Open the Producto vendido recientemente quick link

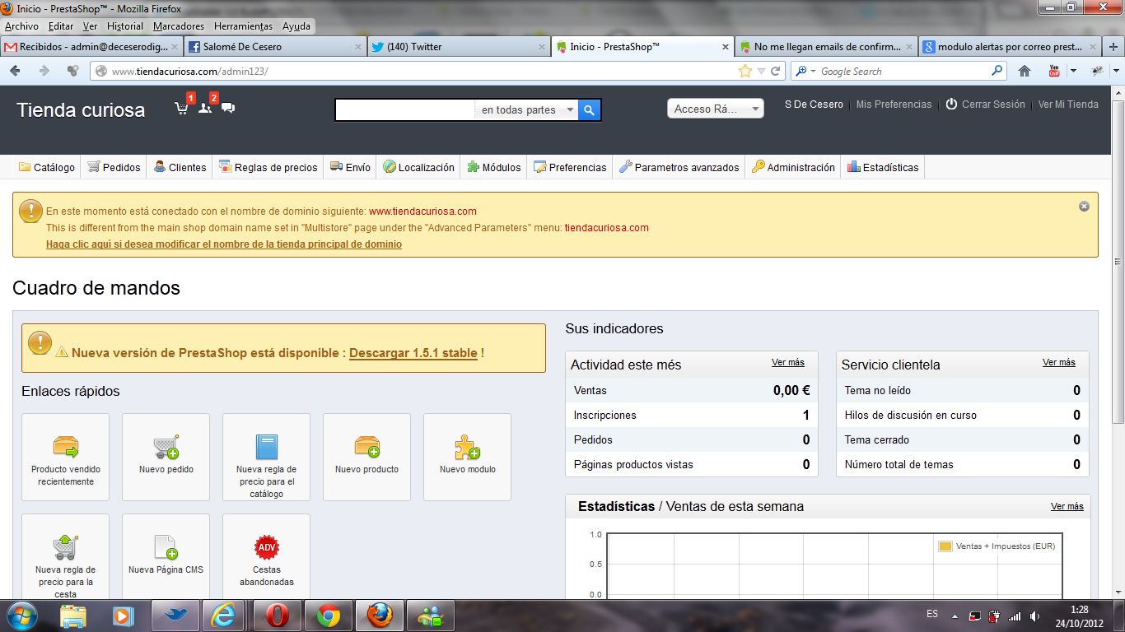pos(66,457)
